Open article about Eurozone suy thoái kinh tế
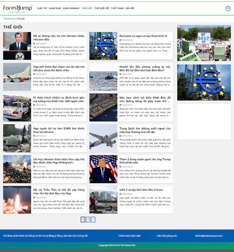The image size is (234, 252). click(x=143, y=36)
